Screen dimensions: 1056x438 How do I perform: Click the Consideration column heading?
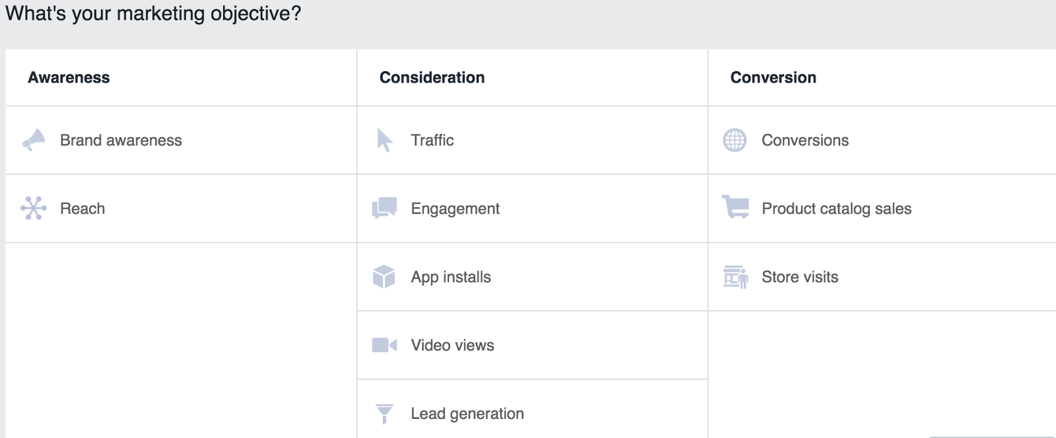[432, 77]
